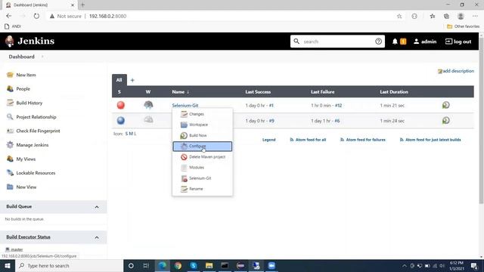The image size is (484, 272).
Task: Collapse the Build Queue panel
Action: coord(97,207)
